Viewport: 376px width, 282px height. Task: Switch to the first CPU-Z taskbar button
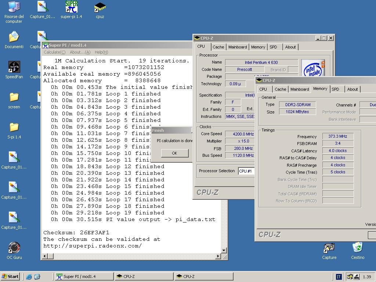pos(144,276)
